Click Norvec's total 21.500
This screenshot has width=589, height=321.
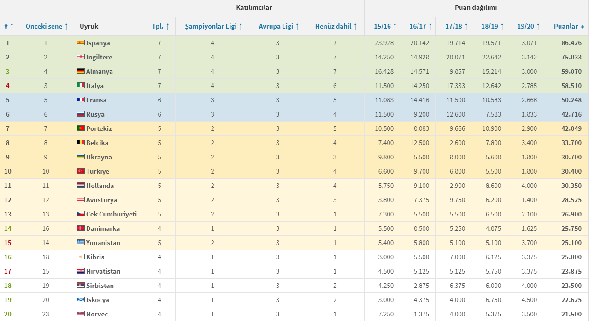571,314
